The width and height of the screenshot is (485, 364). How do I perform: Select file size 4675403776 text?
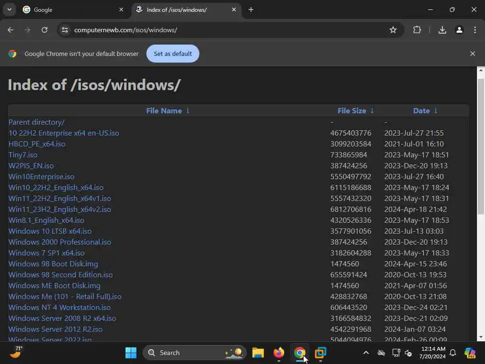click(350, 133)
